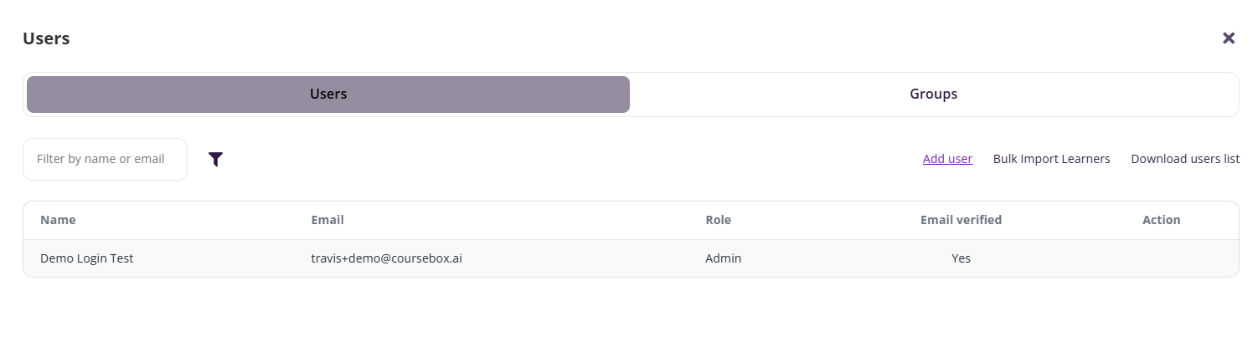The image size is (1258, 337).
Task: Click the Add user link
Action: (947, 159)
